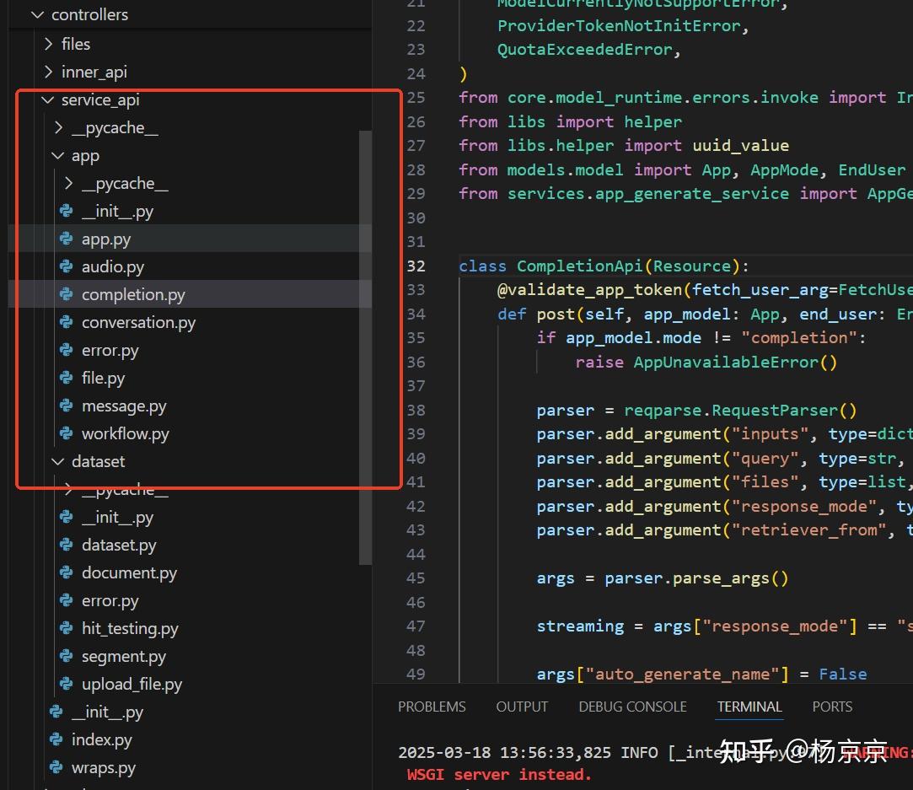The height and width of the screenshot is (790, 913).
Task: Expand __pycache__ inside app folder
Action: (x=69, y=184)
